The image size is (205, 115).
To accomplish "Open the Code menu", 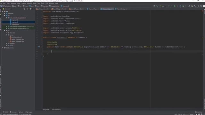I will 19,3.
